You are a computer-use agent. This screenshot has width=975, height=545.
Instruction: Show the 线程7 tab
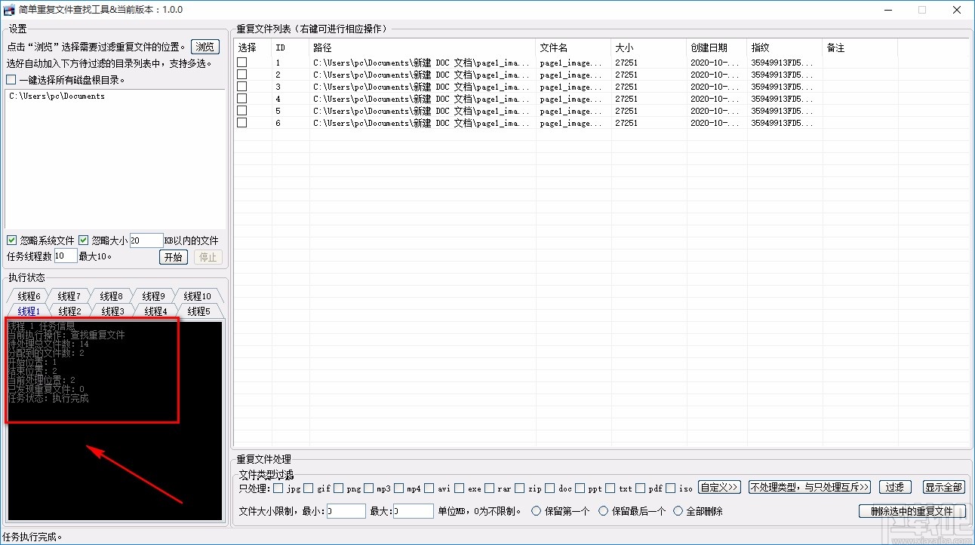(68, 296)
